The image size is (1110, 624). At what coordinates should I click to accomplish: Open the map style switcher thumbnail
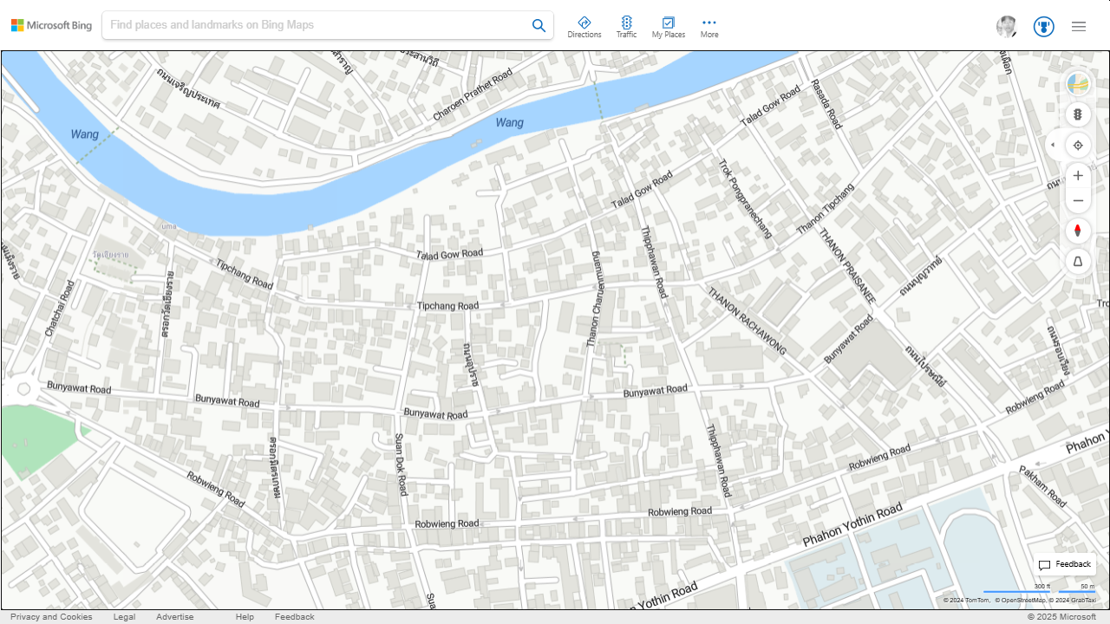point(1078,84)
